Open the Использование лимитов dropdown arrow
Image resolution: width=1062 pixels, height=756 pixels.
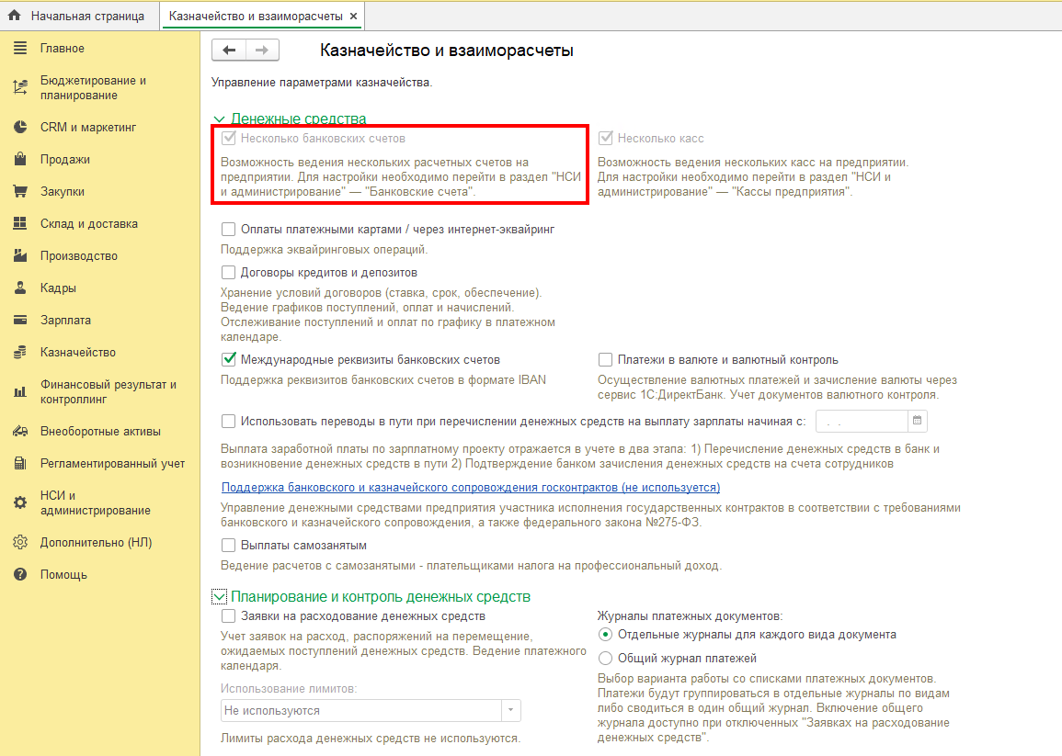click(510, 711)
